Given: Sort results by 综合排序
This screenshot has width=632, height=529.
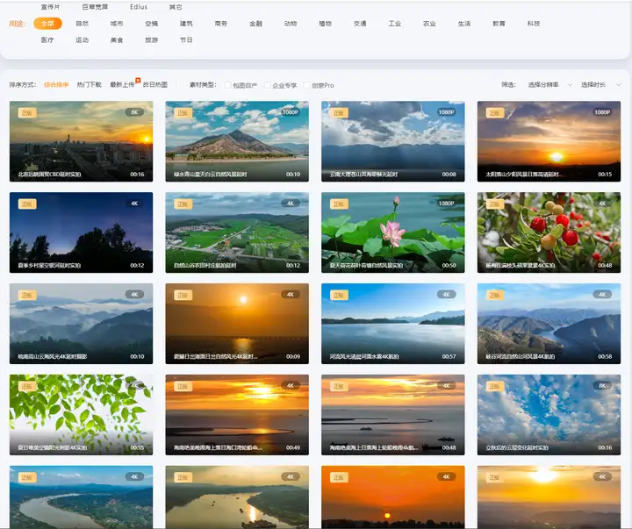Looking at the screenshot, I should (x=56, y=85).
